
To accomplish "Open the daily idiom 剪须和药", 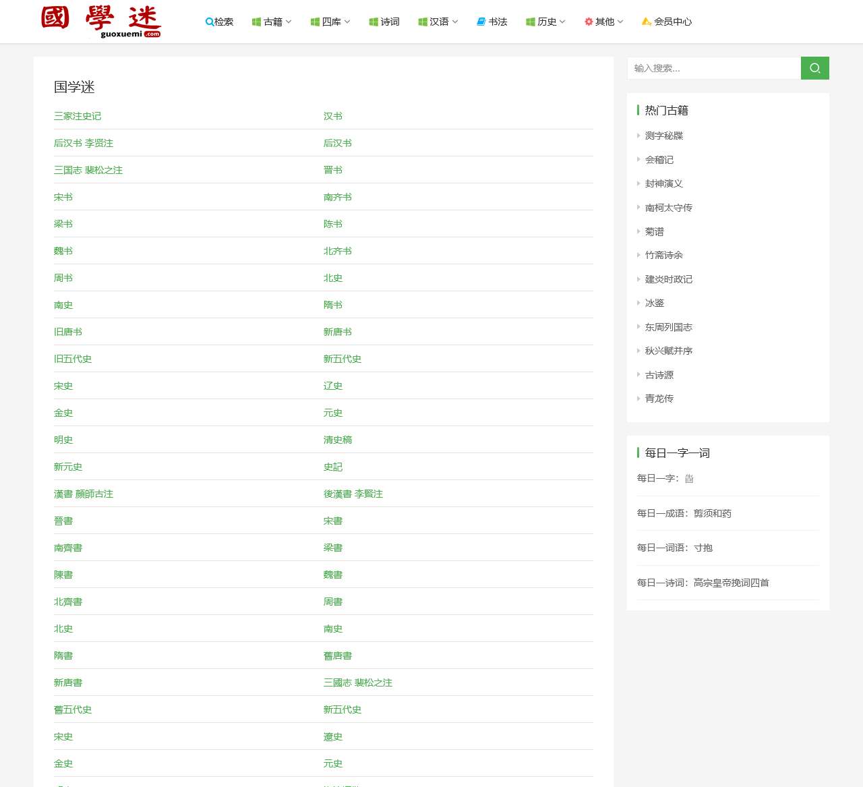I will tap(713, 513).
